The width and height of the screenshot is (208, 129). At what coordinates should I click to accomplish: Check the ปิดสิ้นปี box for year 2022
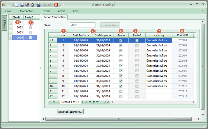pos(30,27)
